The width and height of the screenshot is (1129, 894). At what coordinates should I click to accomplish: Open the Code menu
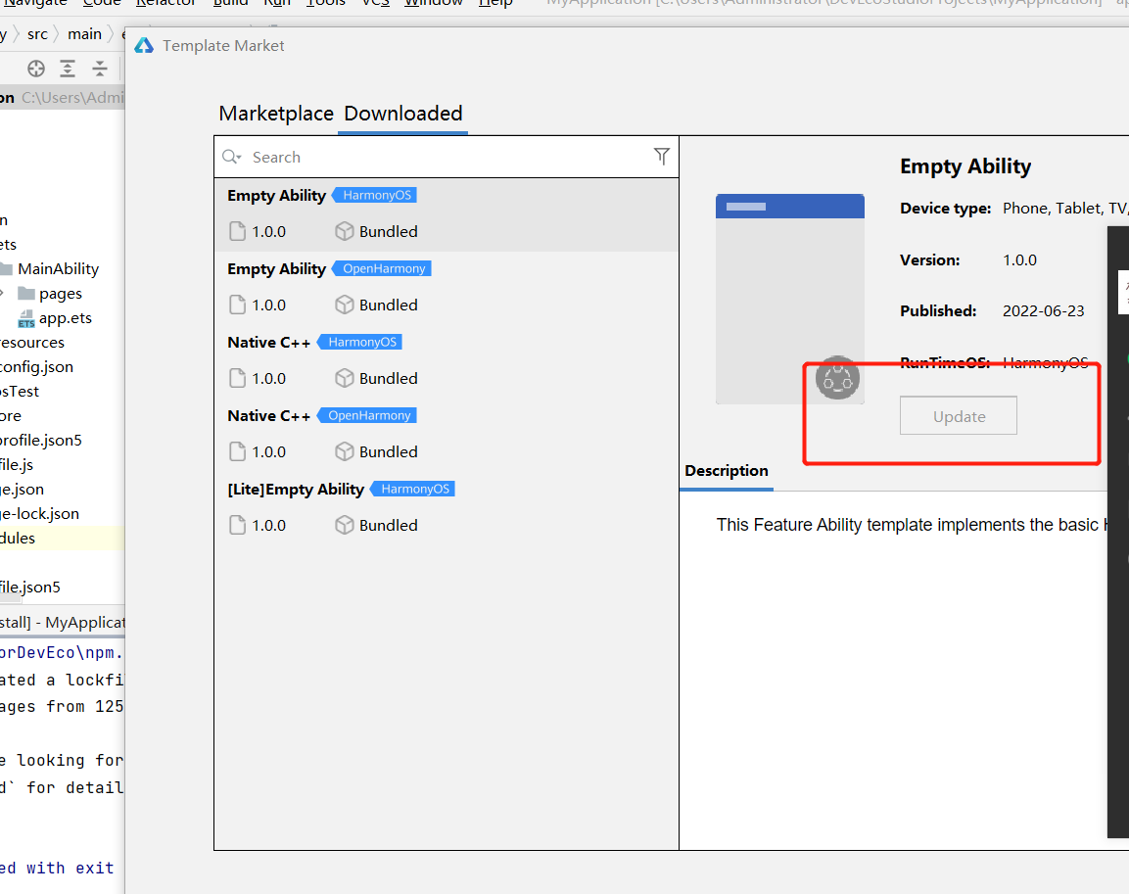click(x=102, y=3)
